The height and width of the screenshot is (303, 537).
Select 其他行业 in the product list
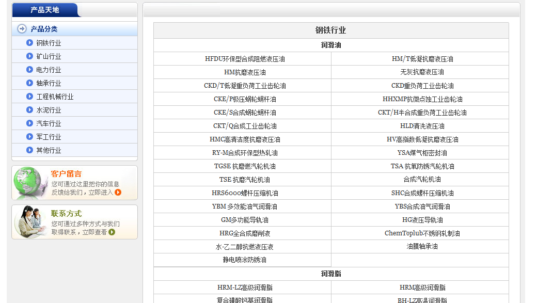[49, 150]
